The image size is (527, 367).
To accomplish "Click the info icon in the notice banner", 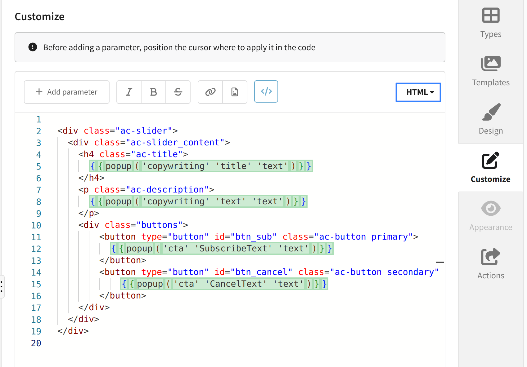I will tap(33, 47).
